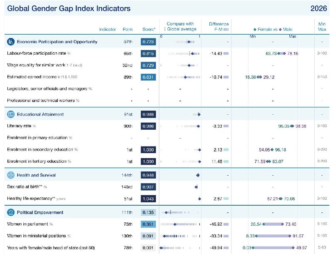The image size is (333, 257).
Task: Select the Political Empowerment heading
Action: coord(40,212)
